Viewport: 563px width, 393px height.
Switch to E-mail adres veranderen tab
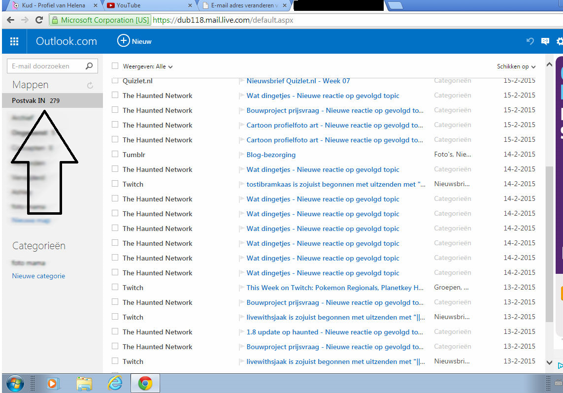tap(244, 5)
